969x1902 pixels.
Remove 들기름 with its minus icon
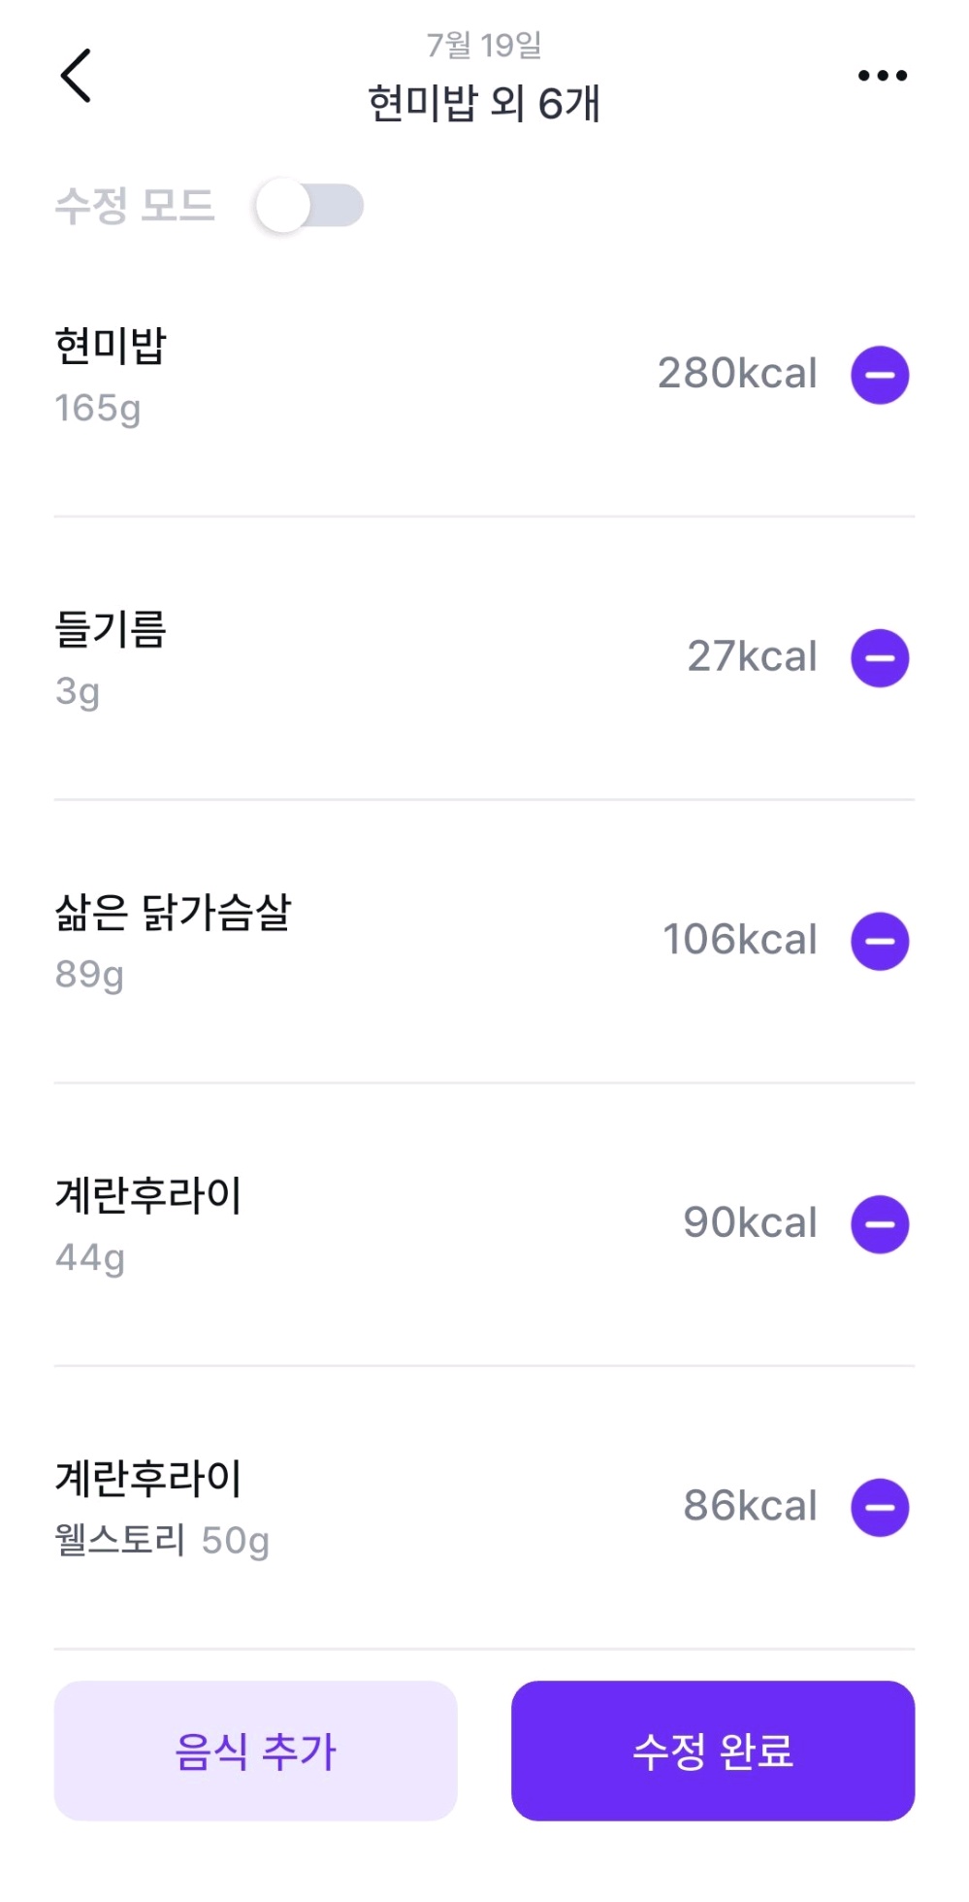click(x=880, y=658)
